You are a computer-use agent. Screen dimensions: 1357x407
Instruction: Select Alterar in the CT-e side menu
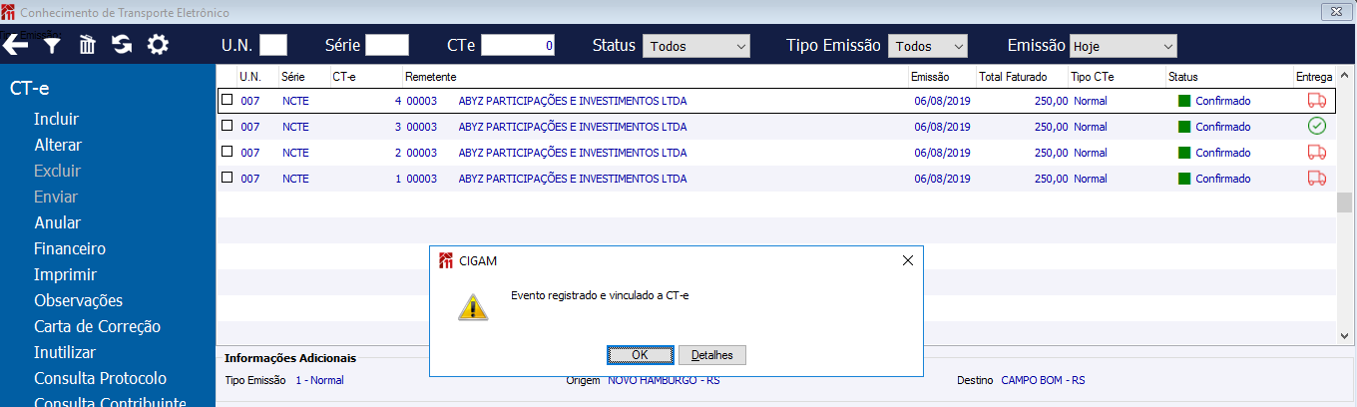pos(58,145)
